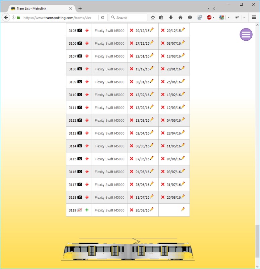
Task: Go back to the previous page
Action: 6,17
